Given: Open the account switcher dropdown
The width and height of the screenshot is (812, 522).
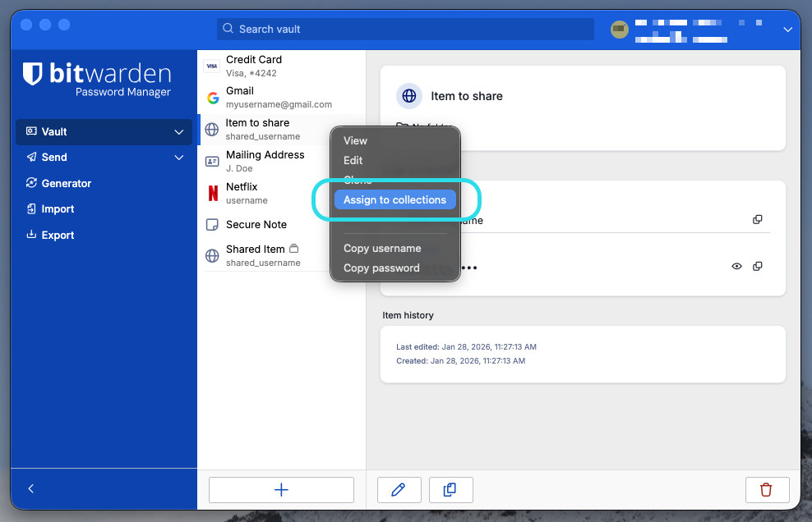Looking at the screenshot, I should 787,30.
